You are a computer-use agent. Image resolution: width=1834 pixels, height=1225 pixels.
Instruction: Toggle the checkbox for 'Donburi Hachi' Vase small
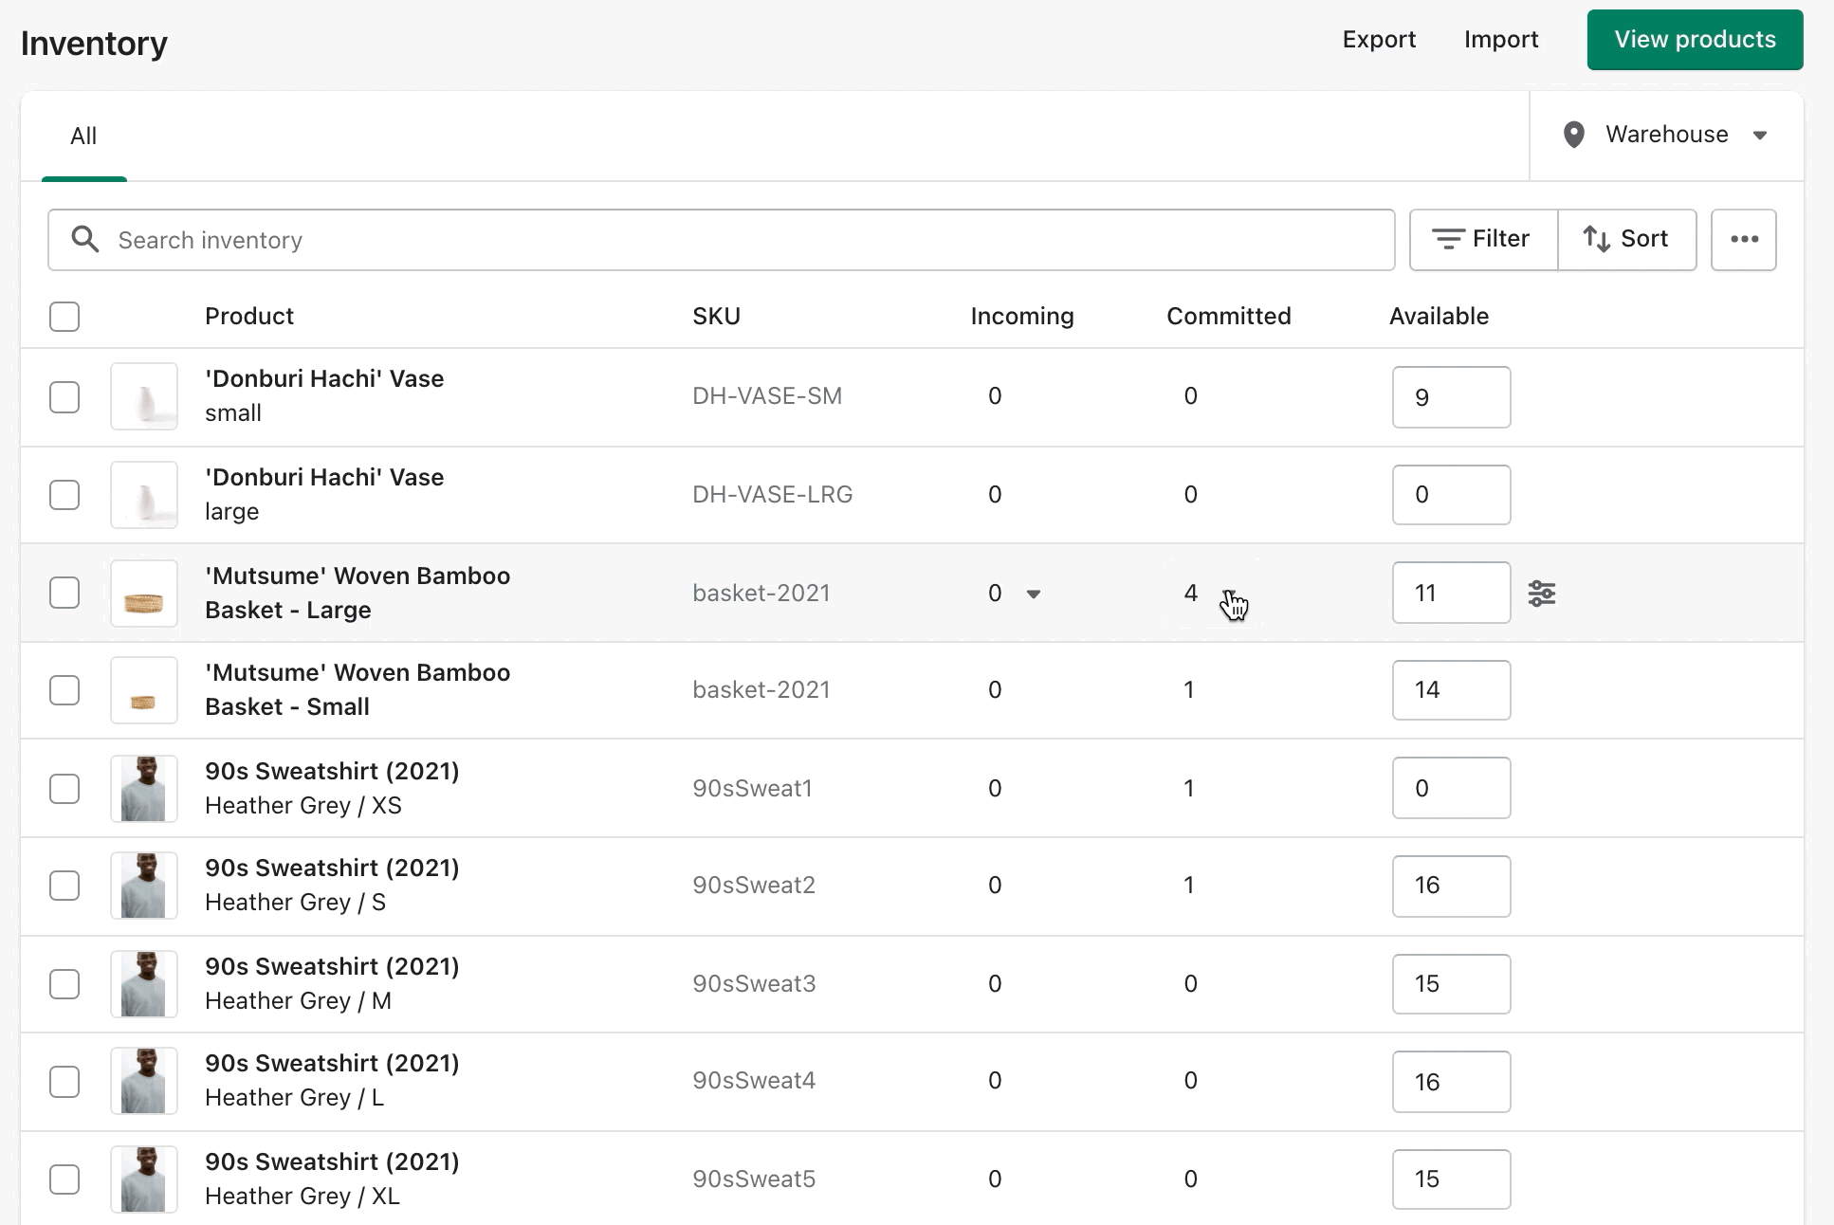click(x=65, y=393)
